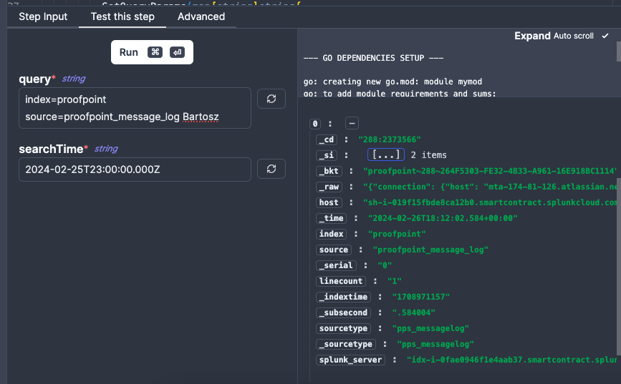Click refresh icon beside searchTime field
Image resolution: width=621 pixels, height=384 pixels.
click(271, 169)
